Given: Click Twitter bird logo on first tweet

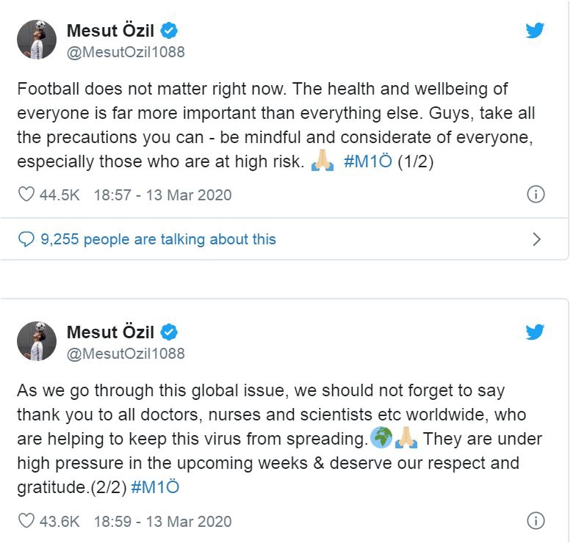Looking at the screenshot, I should click(x=535, y=31).
